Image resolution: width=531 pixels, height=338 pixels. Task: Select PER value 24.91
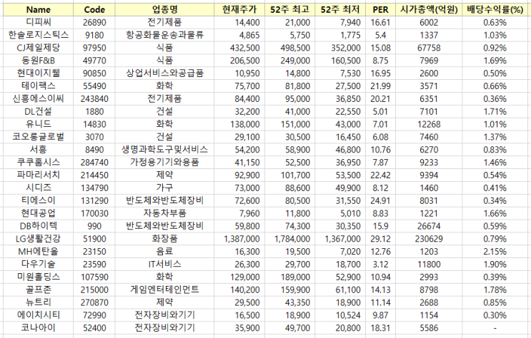click(380, 201)
